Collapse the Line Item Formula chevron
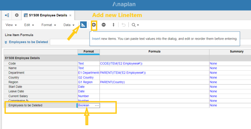Viewport: 251px width, 129px height. coord(6,42)
